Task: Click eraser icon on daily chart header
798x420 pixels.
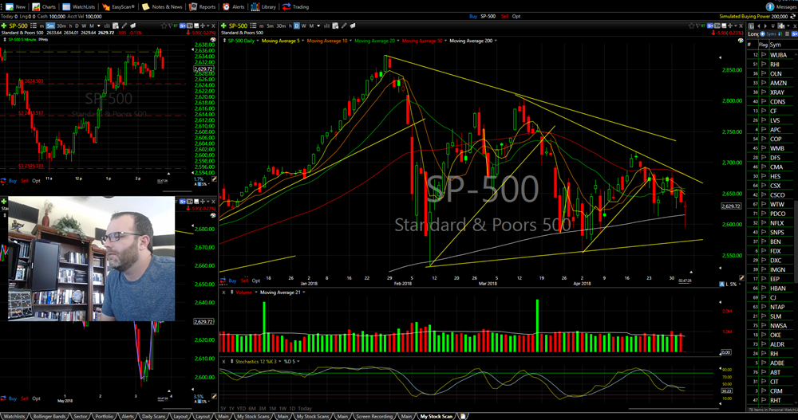Action: point(353,26)
